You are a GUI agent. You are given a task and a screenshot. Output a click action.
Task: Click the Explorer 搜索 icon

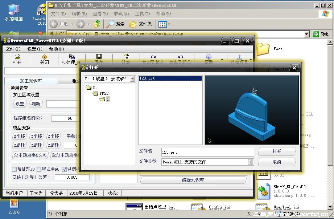point(110,24)
